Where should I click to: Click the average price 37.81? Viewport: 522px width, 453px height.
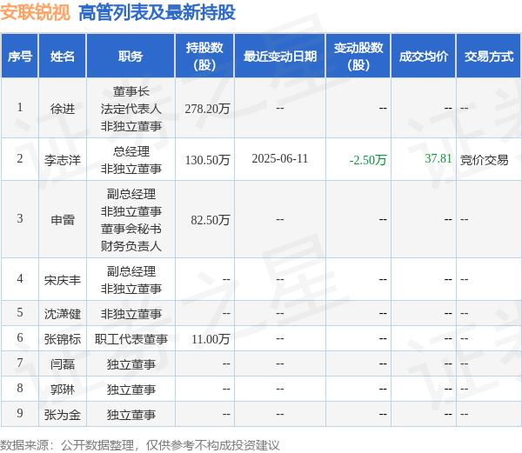[438, 158]
